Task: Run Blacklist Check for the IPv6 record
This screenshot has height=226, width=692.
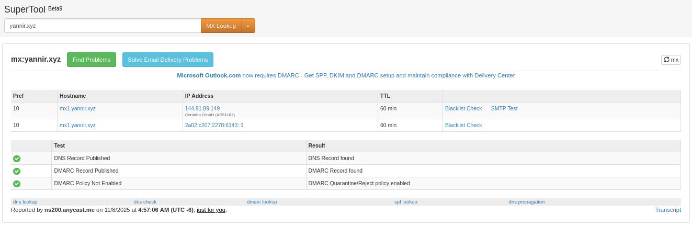Action: tap(463, 125)
